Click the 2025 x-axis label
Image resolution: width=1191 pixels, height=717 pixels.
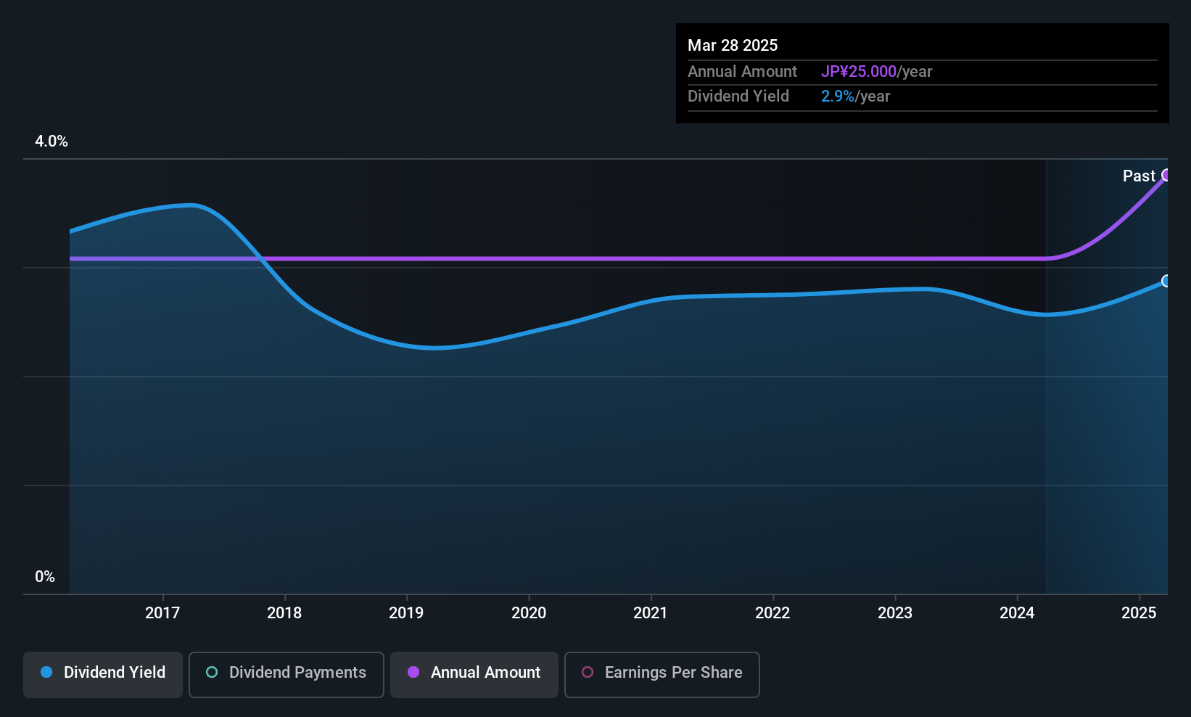point(1139,612)
